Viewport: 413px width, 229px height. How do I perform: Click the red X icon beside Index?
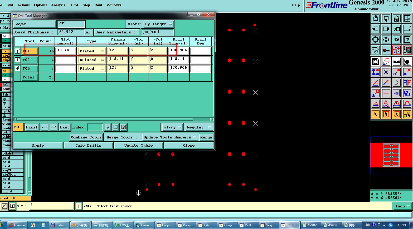tap(124, 127)
